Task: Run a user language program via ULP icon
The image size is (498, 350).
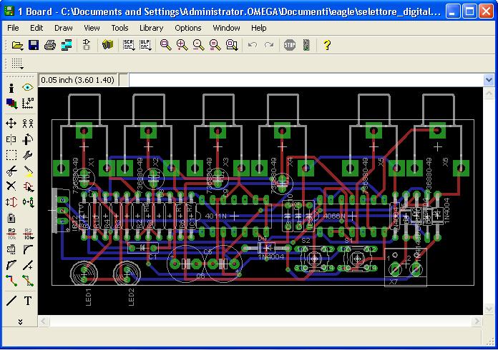Action: [145, 45]
